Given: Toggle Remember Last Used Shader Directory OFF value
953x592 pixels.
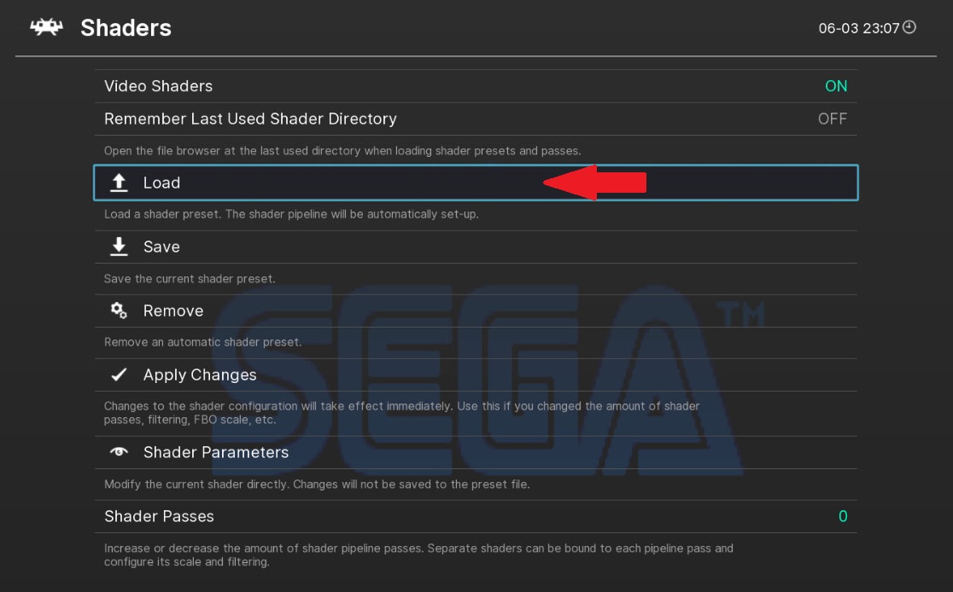Looking at the screenshot, I should (832, 119).
